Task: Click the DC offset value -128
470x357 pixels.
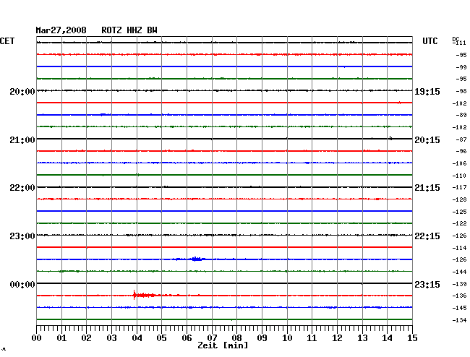Action: click(x=459, y=199)
